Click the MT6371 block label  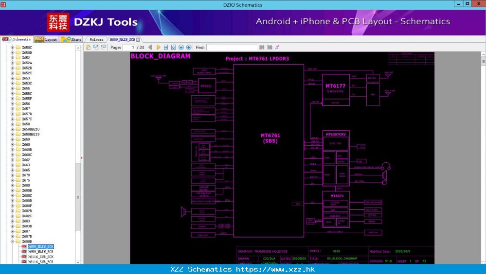(x=337, y=196)
